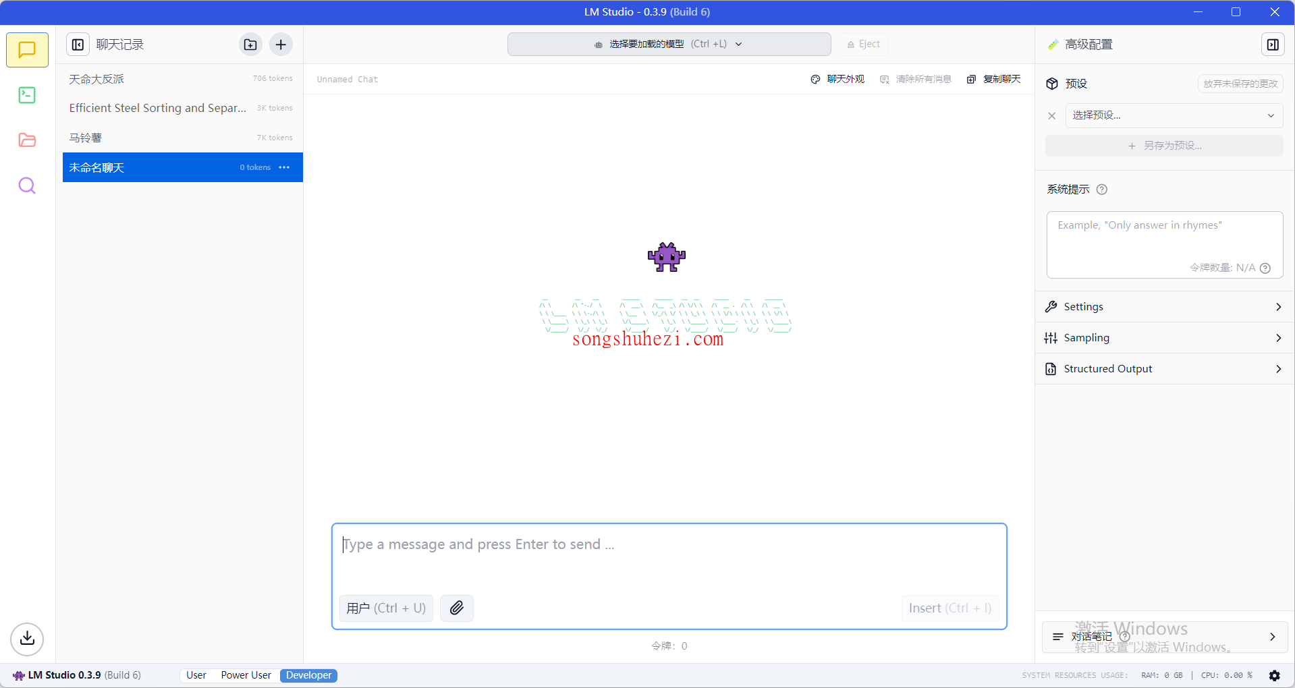Start a new chat with plus icon
Viewport: 1295px width, 688px height.
pyautogui.click(x=281, y=45)
